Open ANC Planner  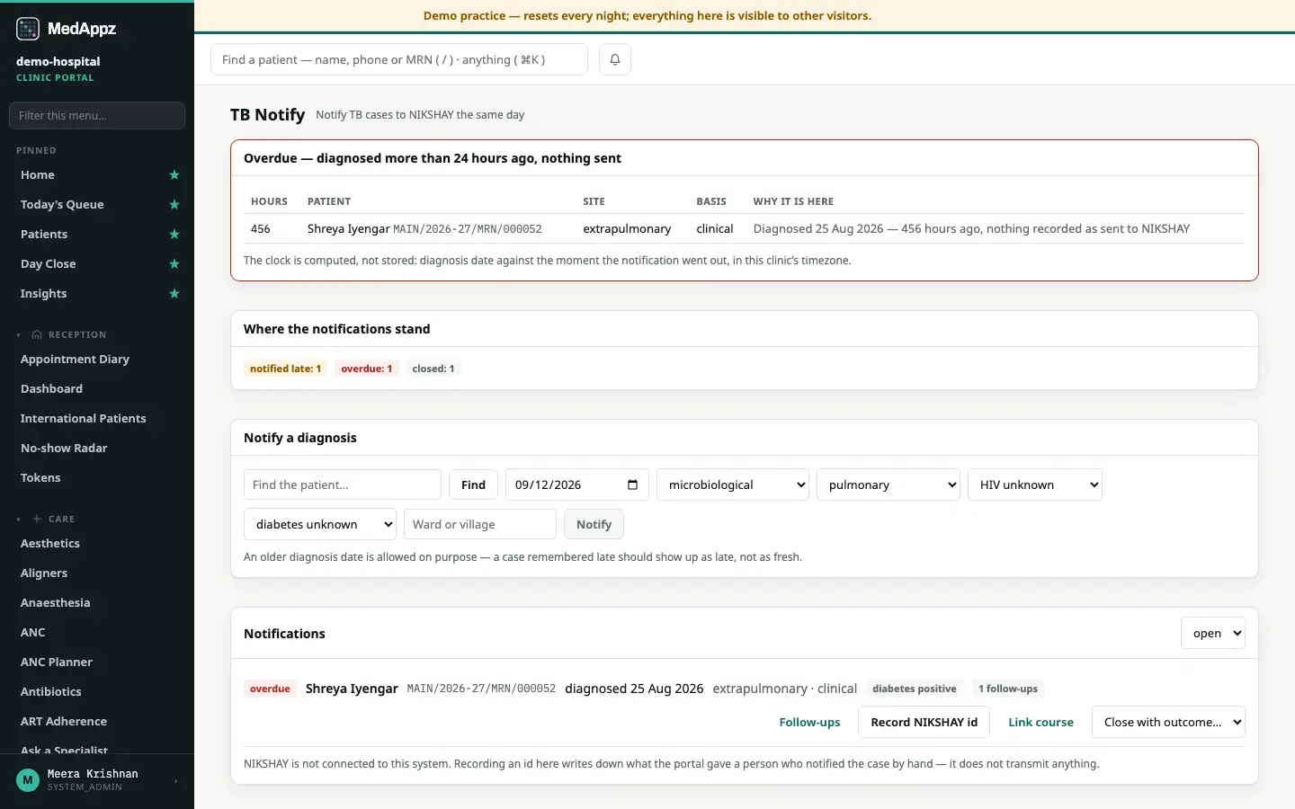[x=57, y=662]
